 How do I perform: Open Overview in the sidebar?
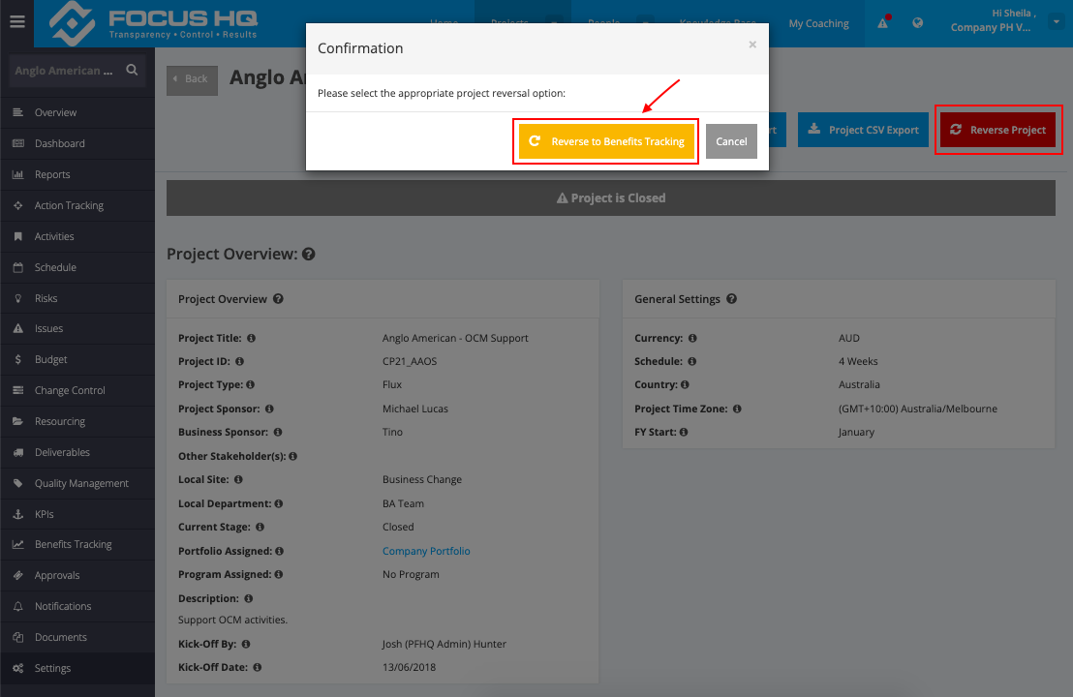[x=77, y=112]
